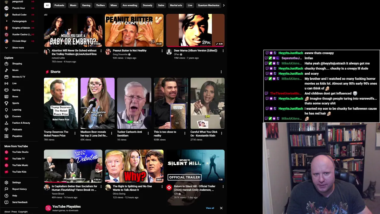The height and width of the screenshot is (214, 380).
Task: Open options for Madison Beer short
Action: pos(112,133)
